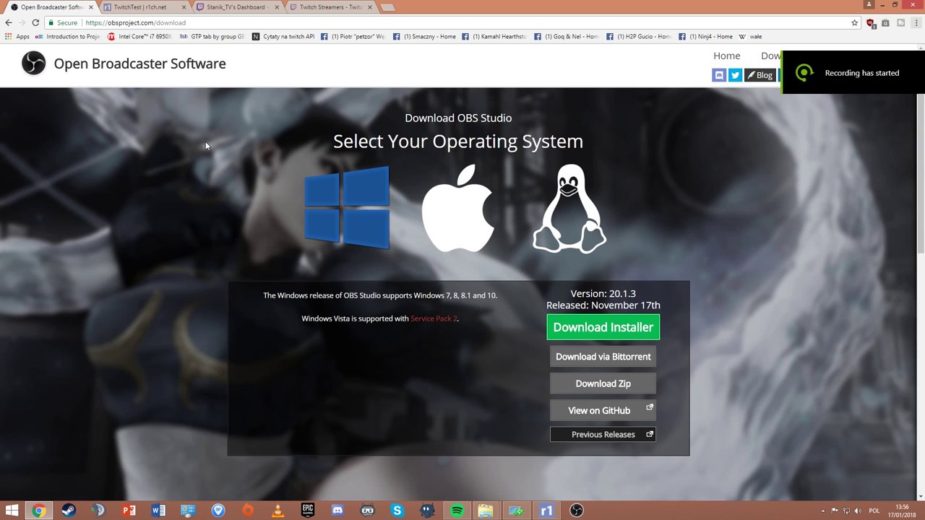The width and height of the screenshot is (925, 520).
Task: Click Download via Bittorrent
Action: 603,357
